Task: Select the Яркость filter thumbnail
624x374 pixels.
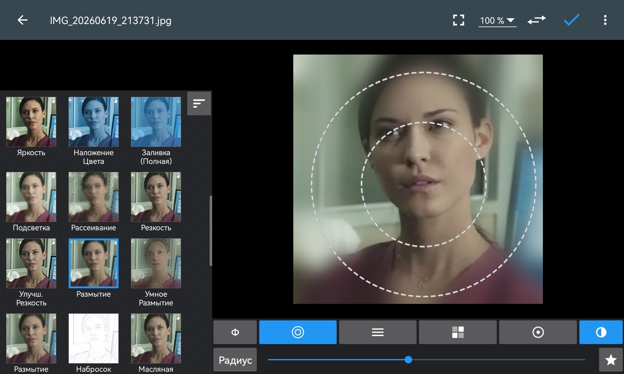Action: 31,122
